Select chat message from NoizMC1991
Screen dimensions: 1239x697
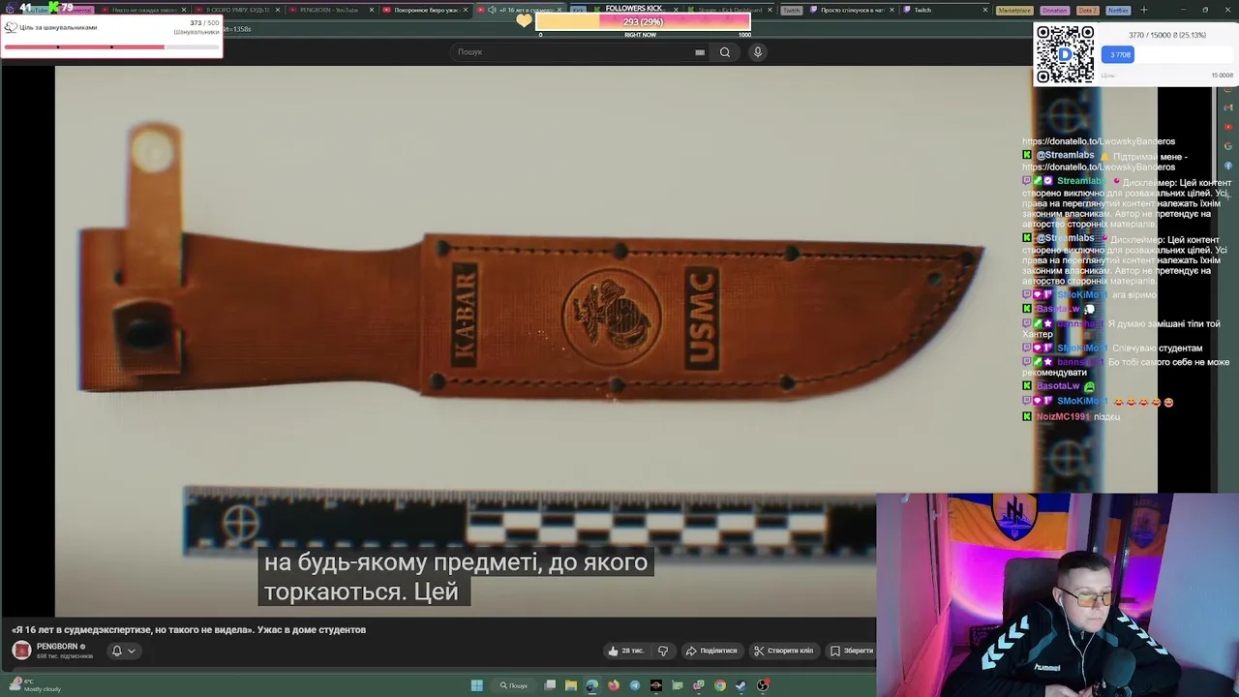tap(1073, 416)
